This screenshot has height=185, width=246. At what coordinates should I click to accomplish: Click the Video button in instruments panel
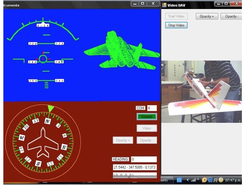tap(146, 128)
